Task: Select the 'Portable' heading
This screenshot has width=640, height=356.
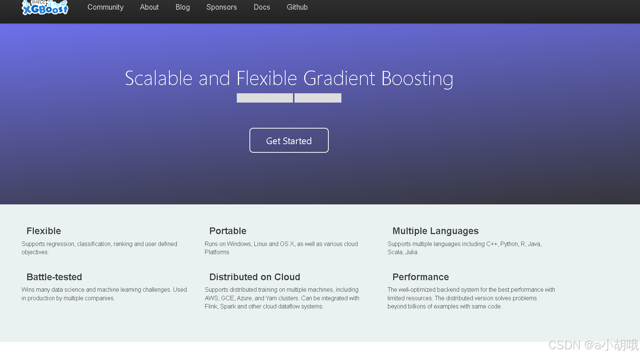Action: pos(228,231)
